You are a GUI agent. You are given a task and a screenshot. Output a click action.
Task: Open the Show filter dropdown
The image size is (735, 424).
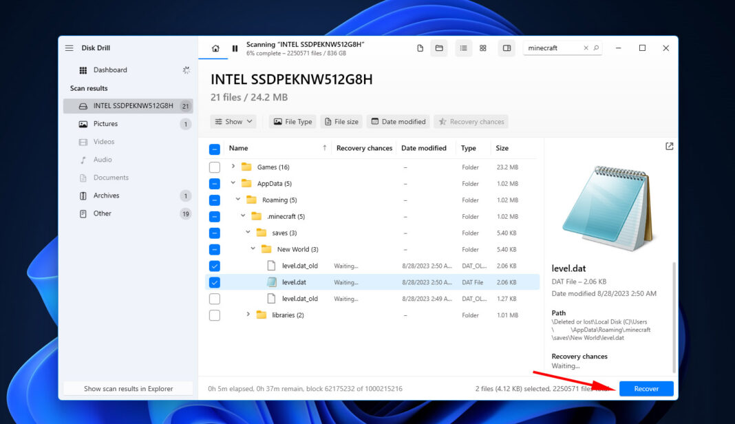click(x=233, y=121)
